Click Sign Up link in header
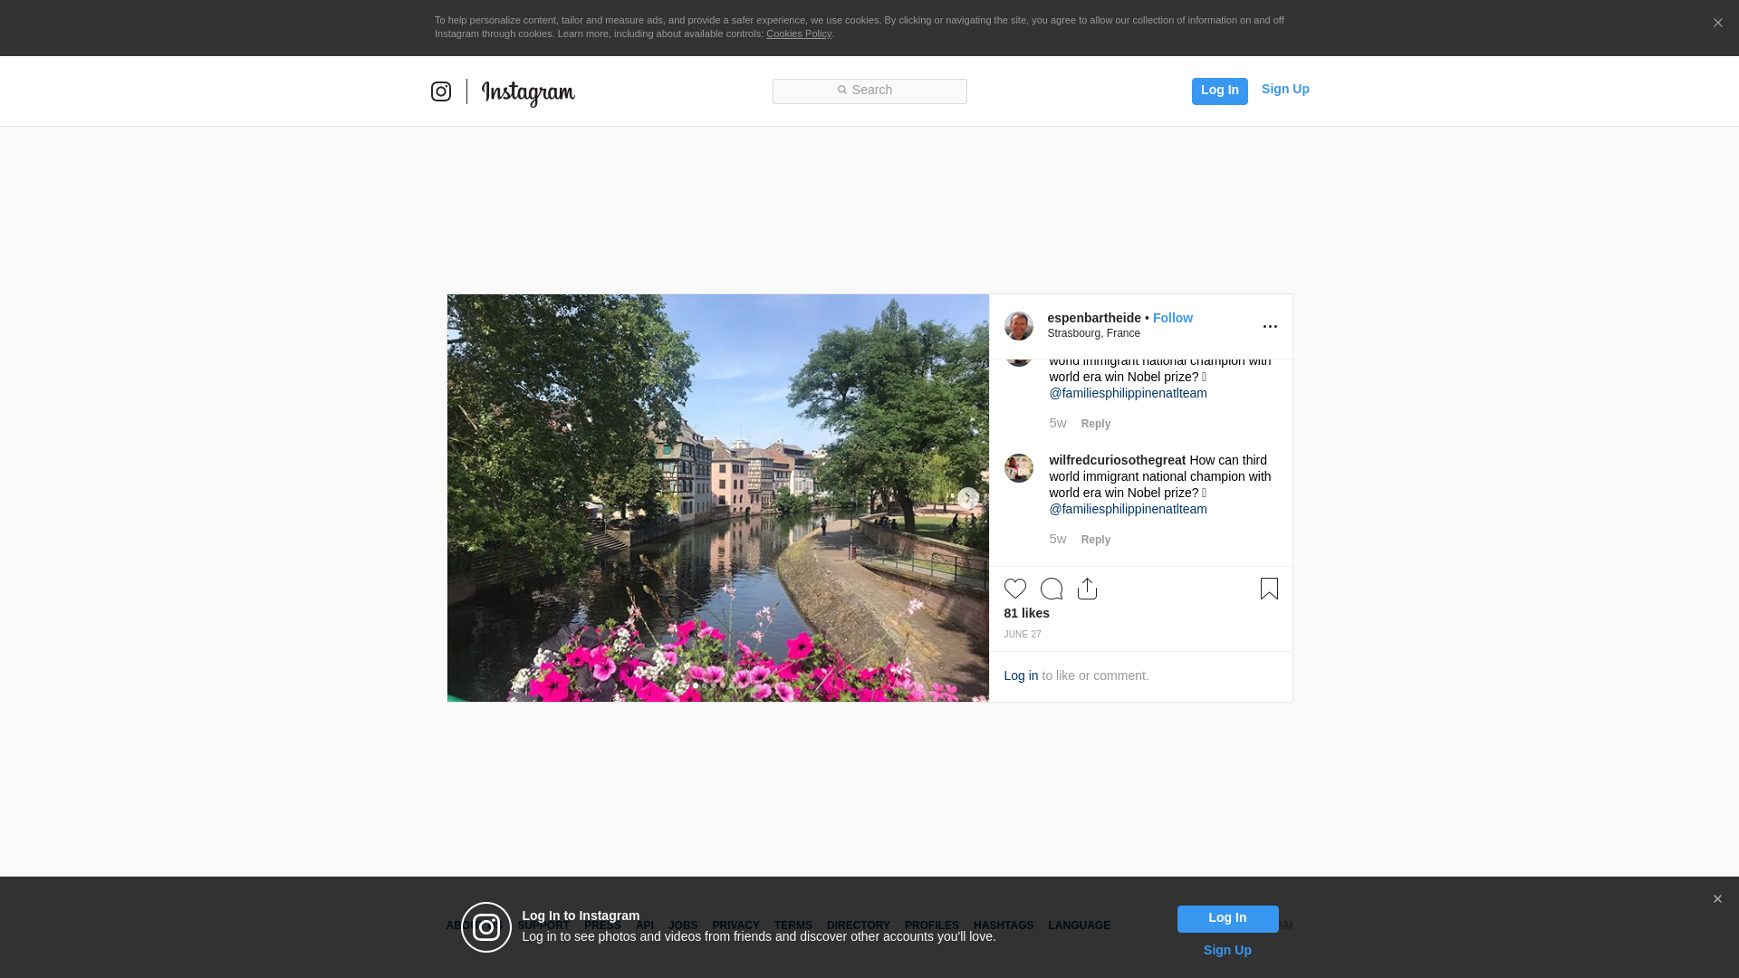Image resolution: width=1739 pixels, height=978 pixels. 1285,89
